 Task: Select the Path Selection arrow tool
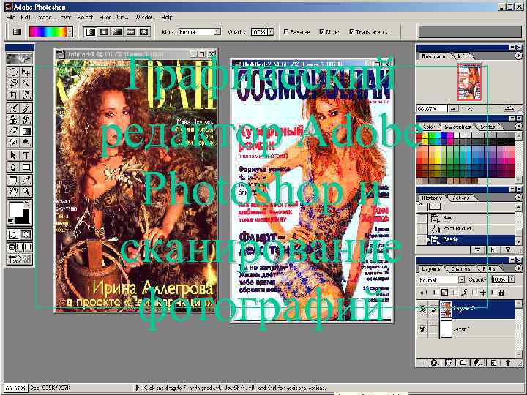[13, 156]
